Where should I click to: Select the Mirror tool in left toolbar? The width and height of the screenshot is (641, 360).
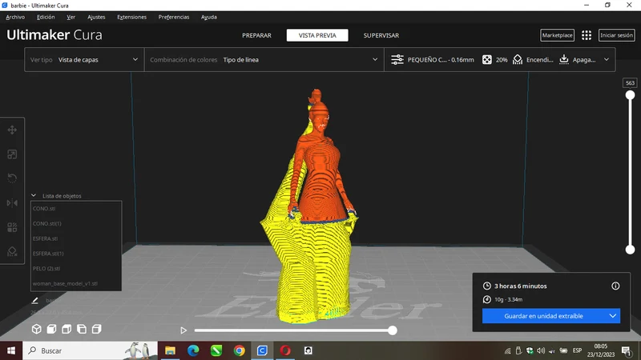[x=12, y=203]
